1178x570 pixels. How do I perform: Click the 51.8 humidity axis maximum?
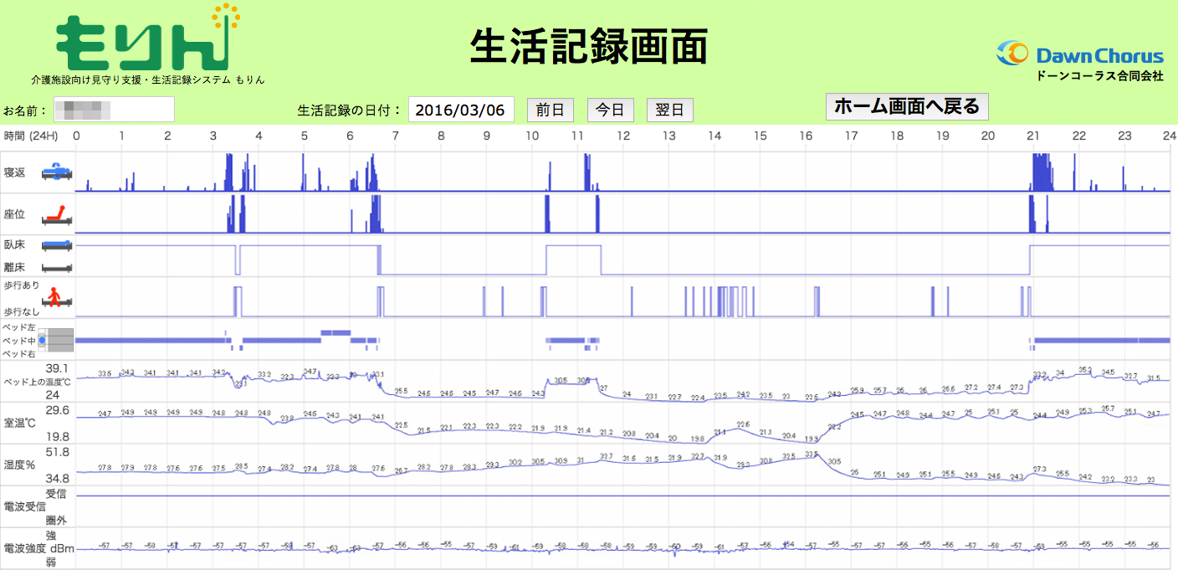pyautogui.click(x=57, y=452)
